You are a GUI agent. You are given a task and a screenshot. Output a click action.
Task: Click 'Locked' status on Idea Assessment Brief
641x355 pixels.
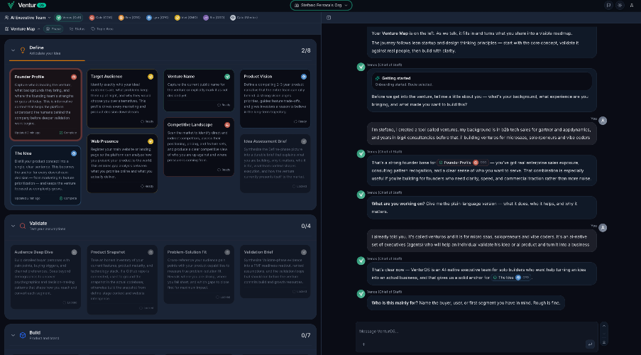(x=300, y=186)
